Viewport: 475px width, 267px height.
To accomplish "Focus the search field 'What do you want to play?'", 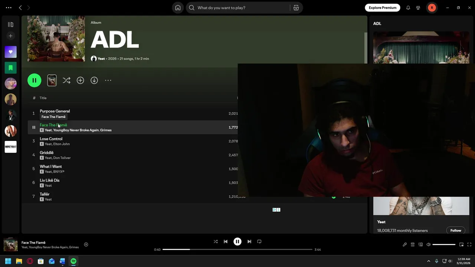I will point(237,8).
